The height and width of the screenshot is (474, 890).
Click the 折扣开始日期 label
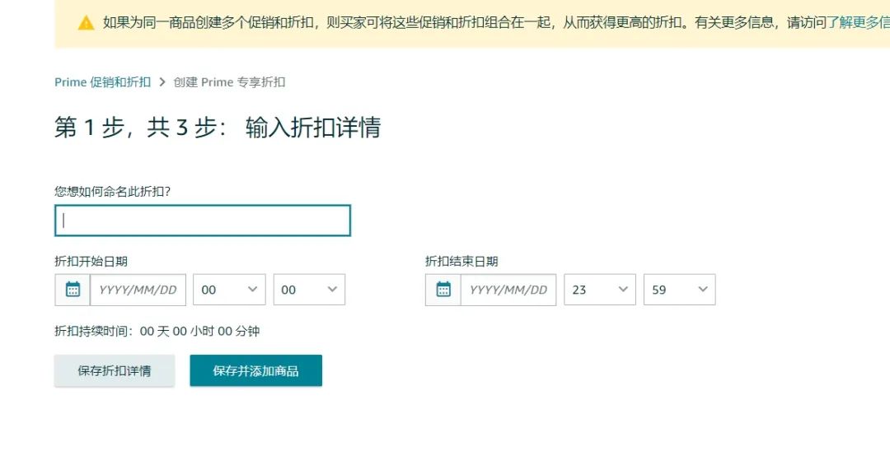click(91, 262)
